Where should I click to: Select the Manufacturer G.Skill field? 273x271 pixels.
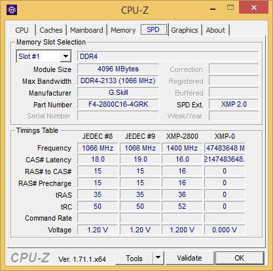118,92
